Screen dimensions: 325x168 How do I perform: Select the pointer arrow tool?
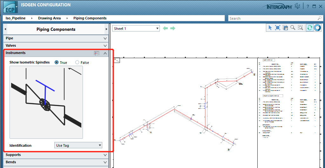pyautogui.click(x=270, y=28)
